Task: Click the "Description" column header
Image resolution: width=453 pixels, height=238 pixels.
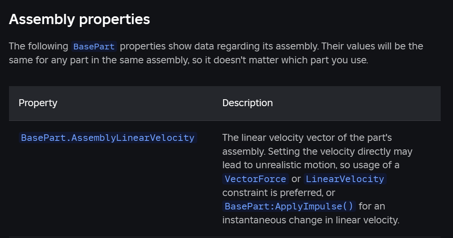Action: point(248,103)
